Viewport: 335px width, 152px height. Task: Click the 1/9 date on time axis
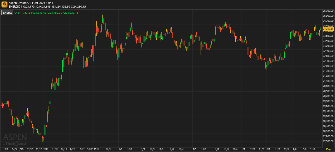(x=294, y=149)
